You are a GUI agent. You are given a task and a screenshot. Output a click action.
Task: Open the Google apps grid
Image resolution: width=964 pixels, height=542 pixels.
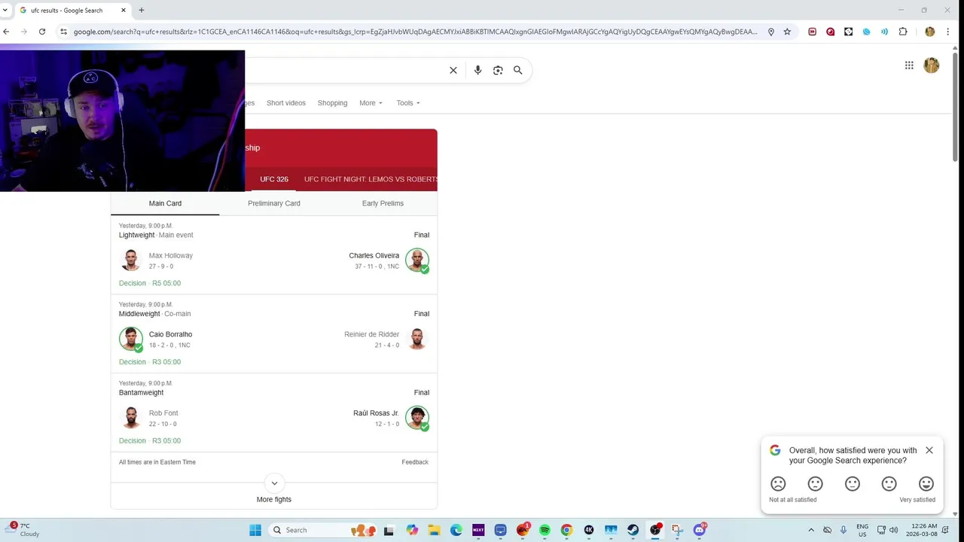click(x=909, y=65)
